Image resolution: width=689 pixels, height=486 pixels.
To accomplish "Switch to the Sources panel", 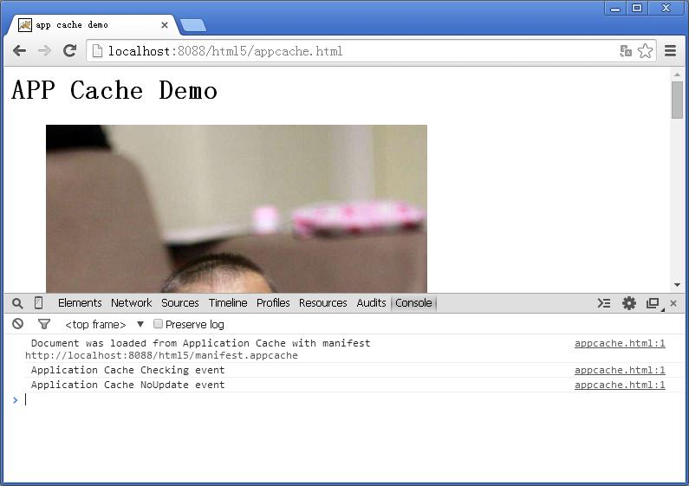I will click(179, 302).
